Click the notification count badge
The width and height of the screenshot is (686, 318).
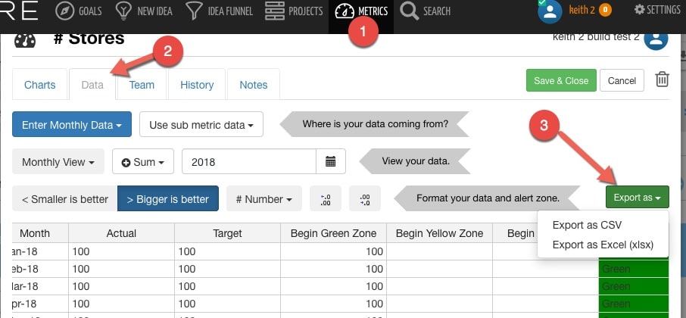click(x=605, y=10)
